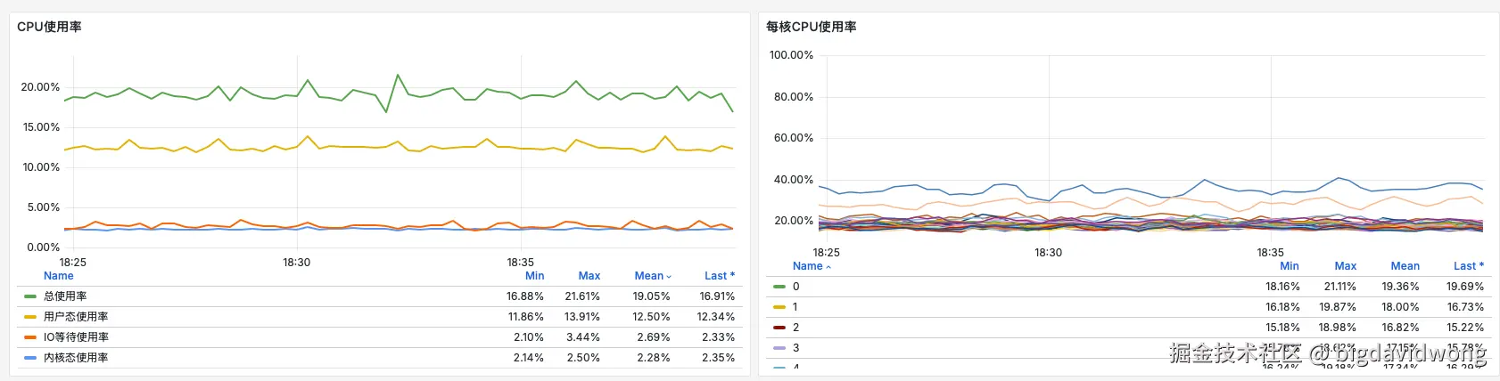Select core 2 row in per-core legend
The width and height of the screenshot is (1500, 381).
coord(795,328)
